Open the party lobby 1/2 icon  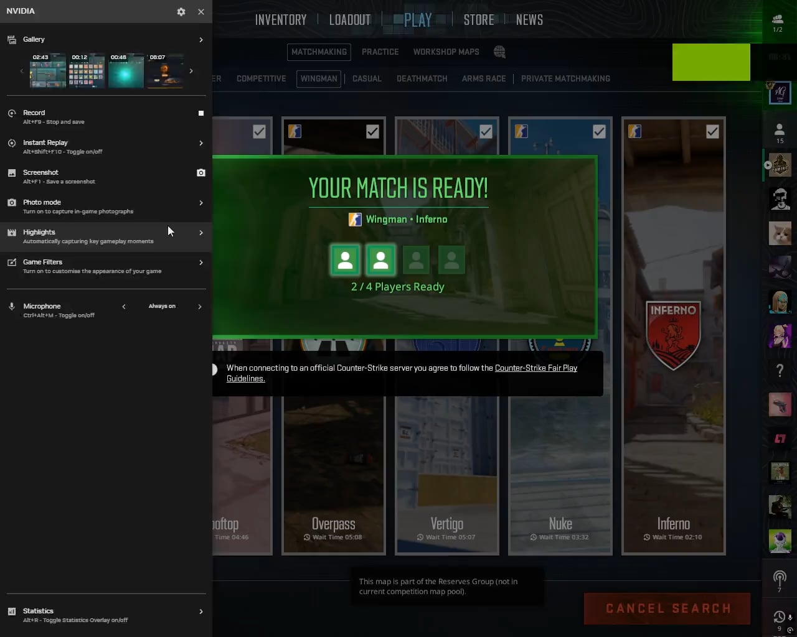[778, 23]
